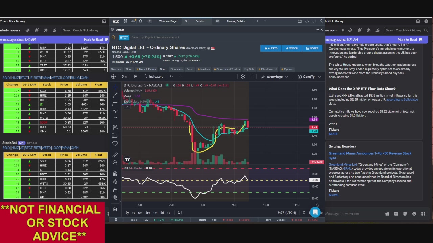Open according to SoSoValue link

tap(402, 100)
